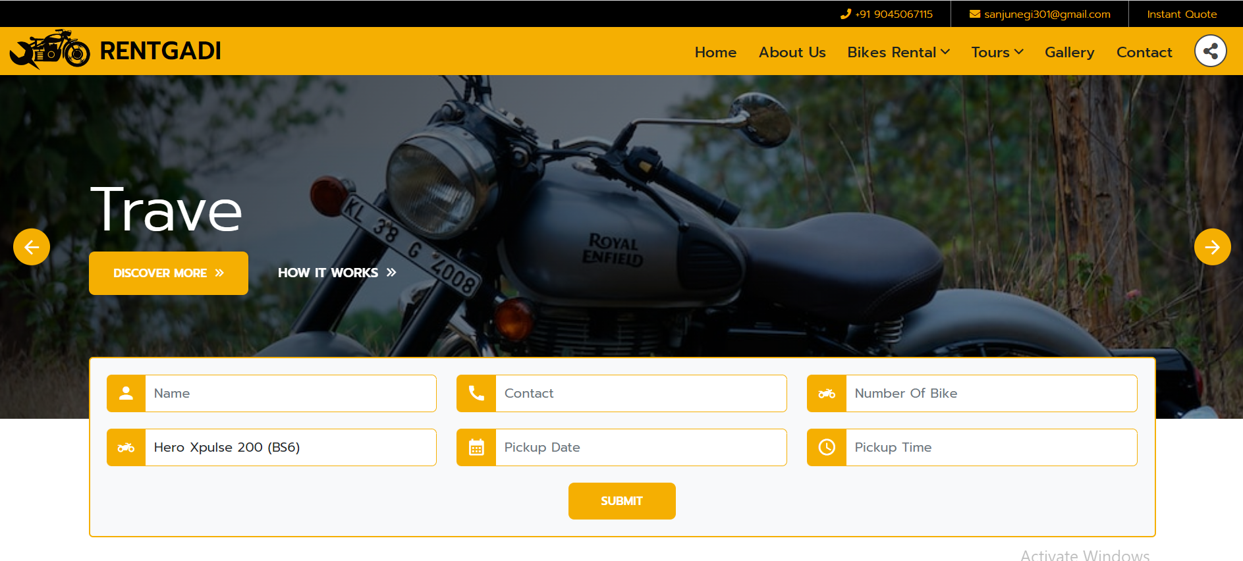
Task: Open the Hero Xpulse 200 bike selector
Action: [290, 447]
